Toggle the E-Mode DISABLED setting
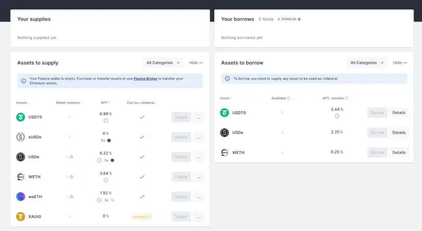Screen dimensions: 422x231 [288, 19]
